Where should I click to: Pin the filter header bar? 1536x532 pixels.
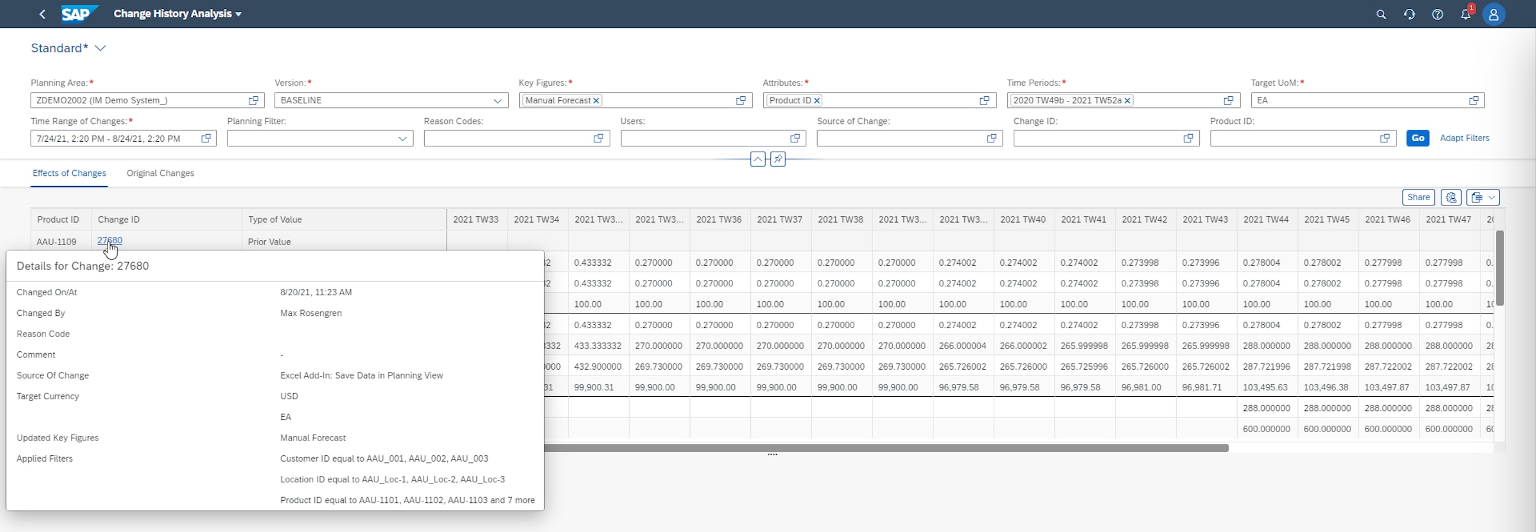(777, 159)
